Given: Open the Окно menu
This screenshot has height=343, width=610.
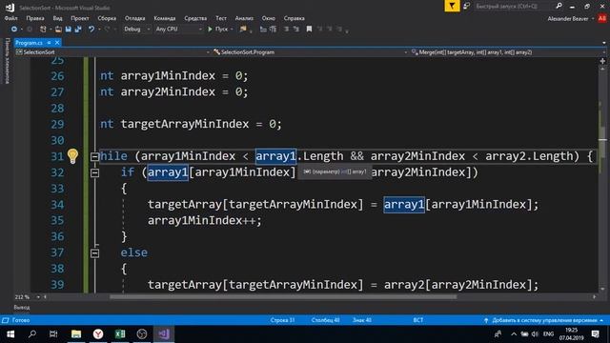Looking at the screenshot, I should click(269, 18).
